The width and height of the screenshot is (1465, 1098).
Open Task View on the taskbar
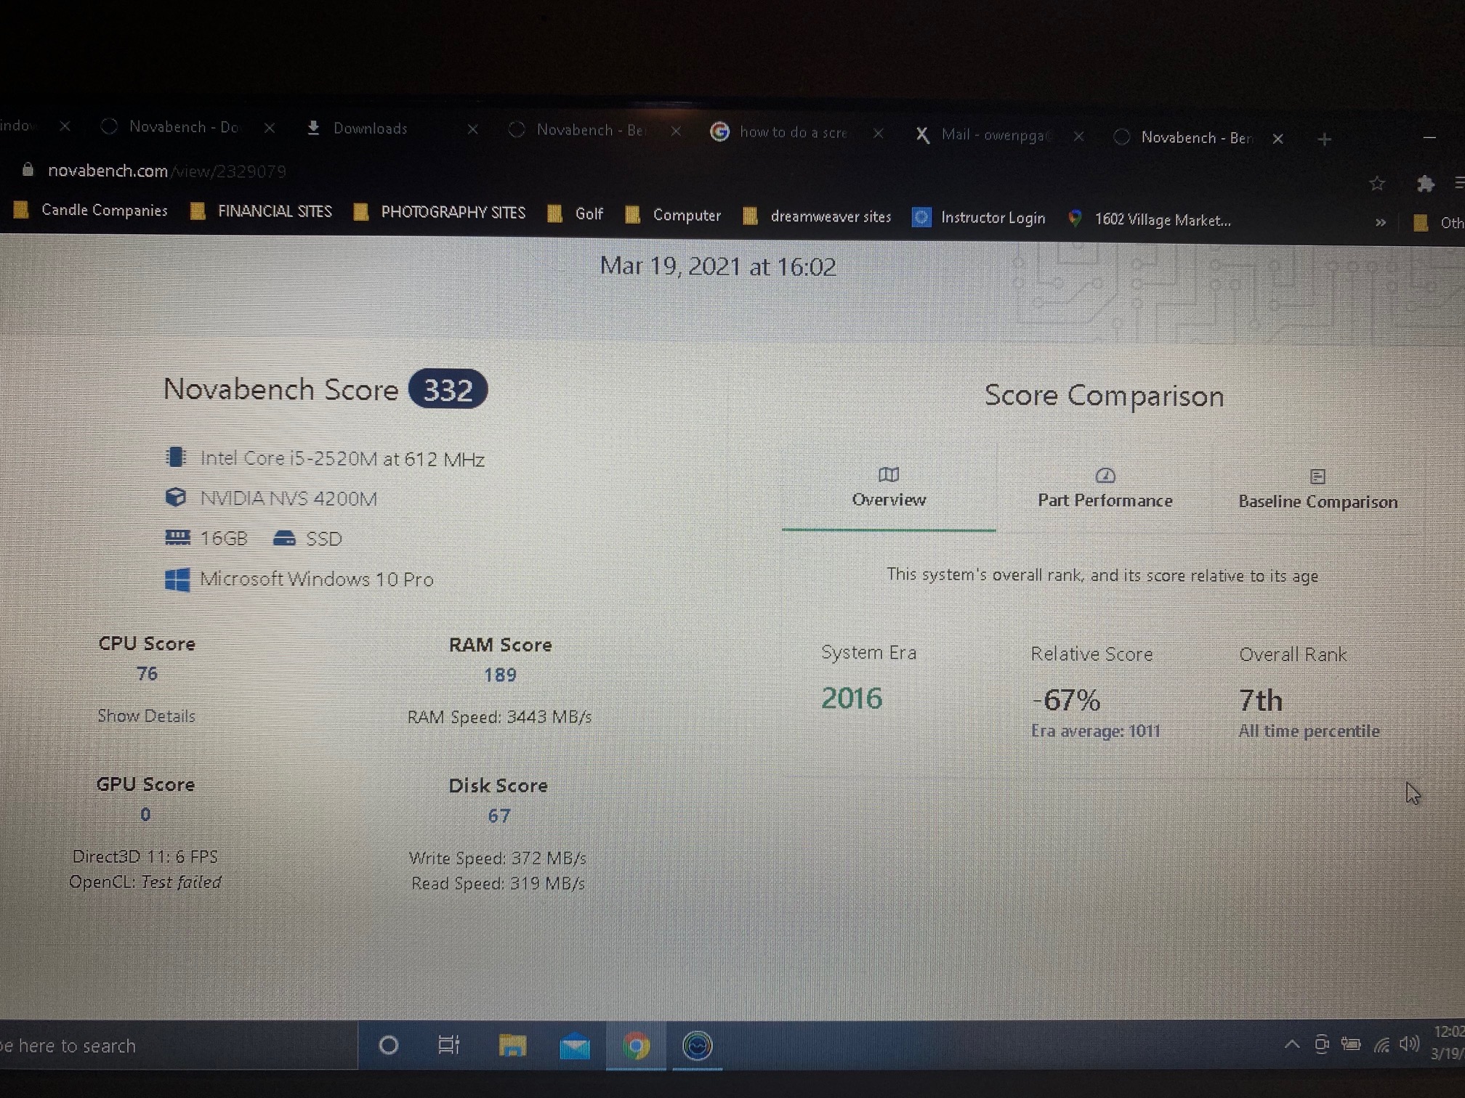pyautogui.click(x=448, y=1045)
